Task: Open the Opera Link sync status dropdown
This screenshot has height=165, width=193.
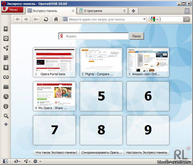Action: pos(17,161)
